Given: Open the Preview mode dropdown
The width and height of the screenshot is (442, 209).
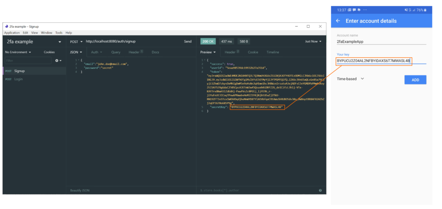Looking at the screenshot, I should click(x=208, y=52).
